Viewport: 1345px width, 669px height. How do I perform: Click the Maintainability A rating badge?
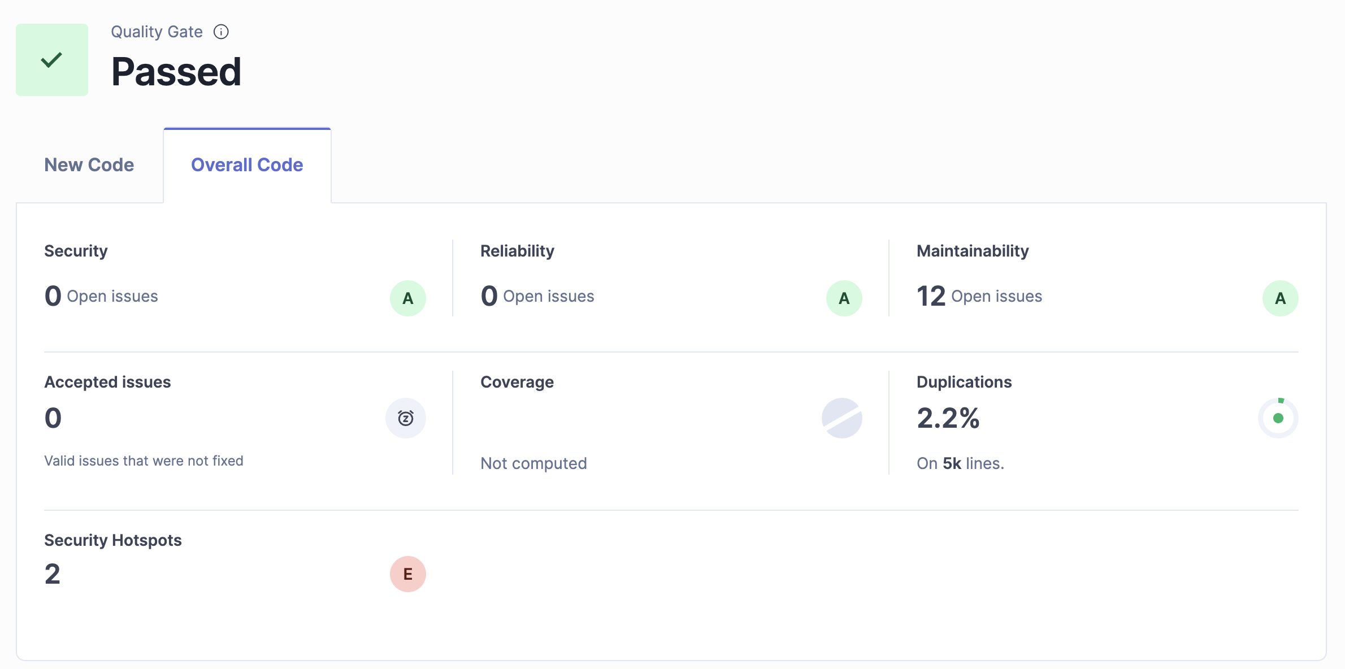click(x=1280, y=298)
